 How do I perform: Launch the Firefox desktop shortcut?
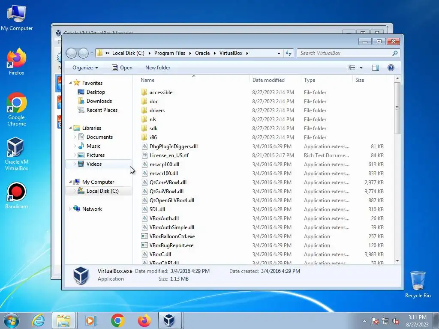pos(17,62)
